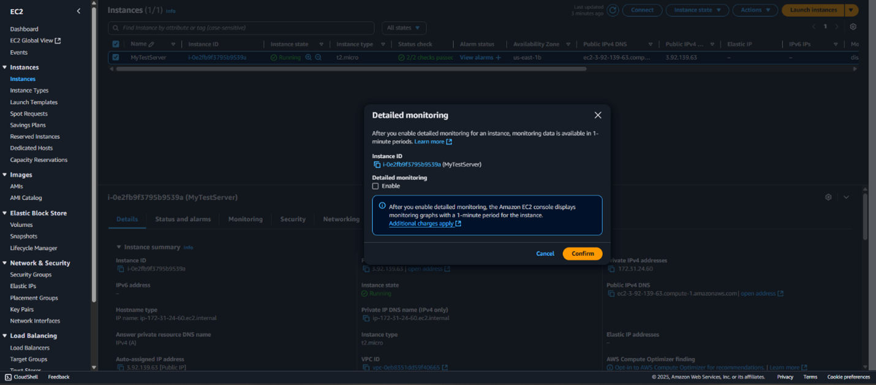Screen dimensions: 876x385
Task: Toggle the MyTestServer row checkbox
Action: (116, 58)
